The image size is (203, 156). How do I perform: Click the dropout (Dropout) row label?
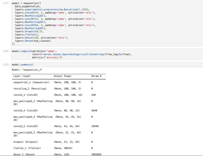tap(26, 142)
